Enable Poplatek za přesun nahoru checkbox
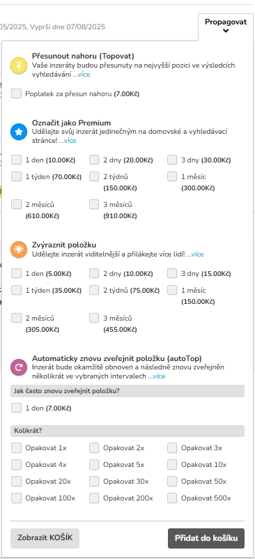 [x=16, y=94]
